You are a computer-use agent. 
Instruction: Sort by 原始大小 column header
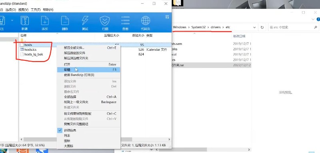pyautogui.click(x=138, y=36)
